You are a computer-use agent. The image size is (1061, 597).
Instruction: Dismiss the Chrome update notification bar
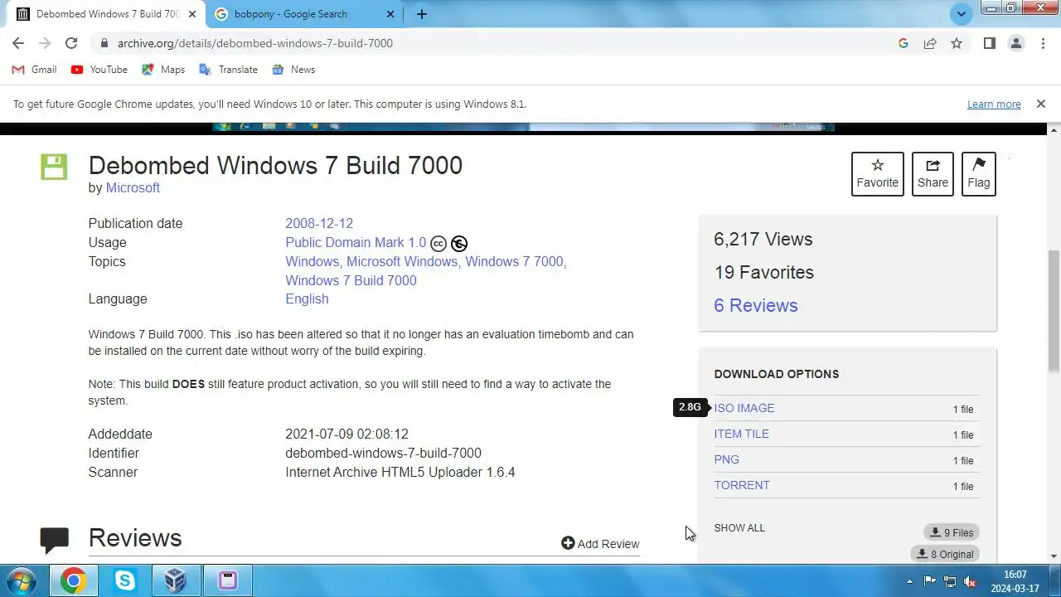[1040, 104]
